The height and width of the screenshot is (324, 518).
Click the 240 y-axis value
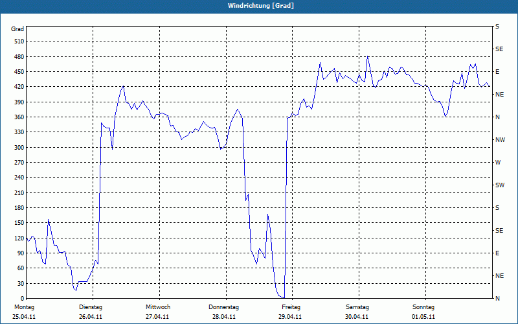19,178
